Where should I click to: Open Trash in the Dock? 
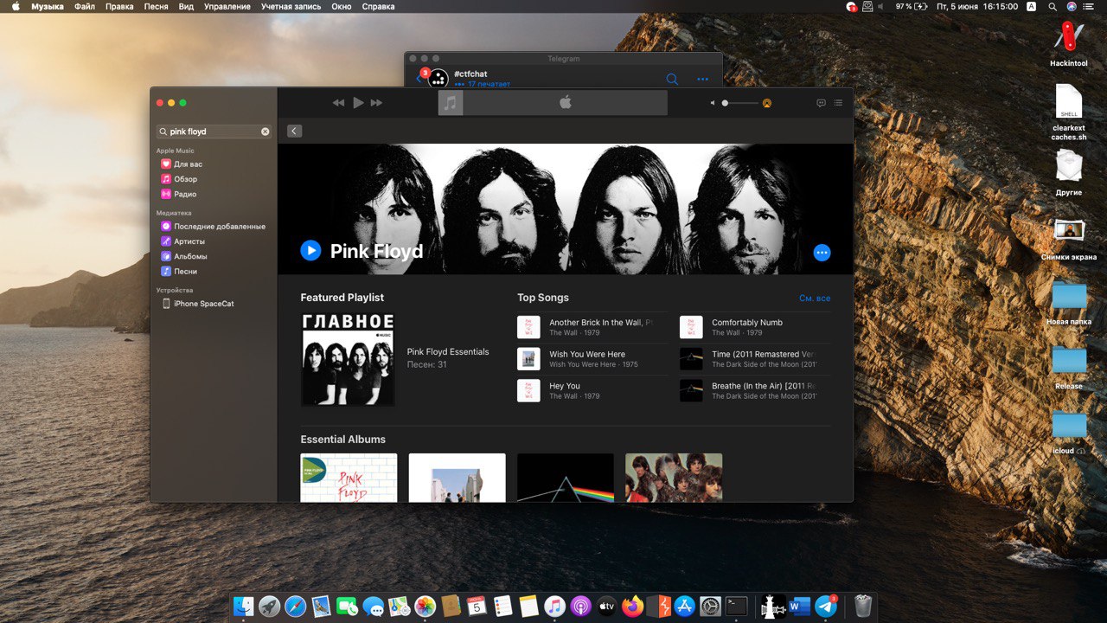pyautogui.click(x=862, y=607)
